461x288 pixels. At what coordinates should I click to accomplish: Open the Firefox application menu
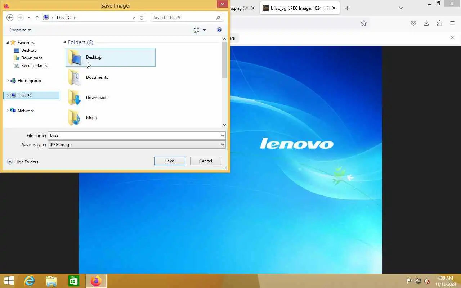(452, 23)
